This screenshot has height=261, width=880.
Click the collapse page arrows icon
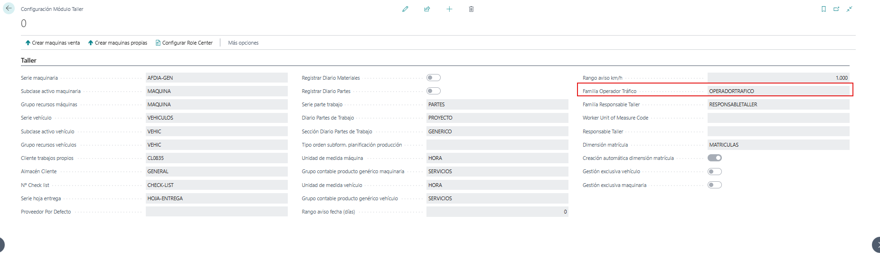tap(849, 9)
